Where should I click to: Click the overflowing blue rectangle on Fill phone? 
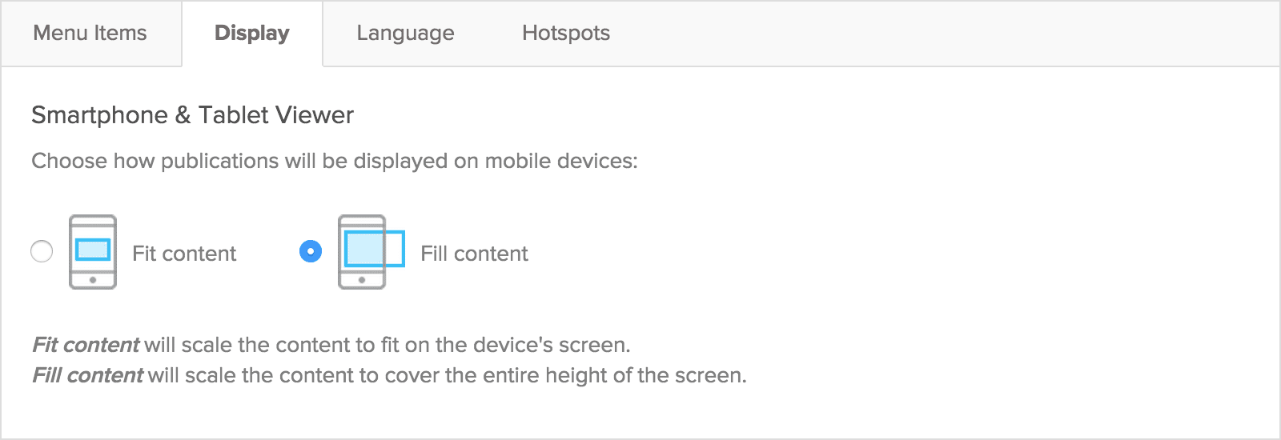click(x=375, y=249)
